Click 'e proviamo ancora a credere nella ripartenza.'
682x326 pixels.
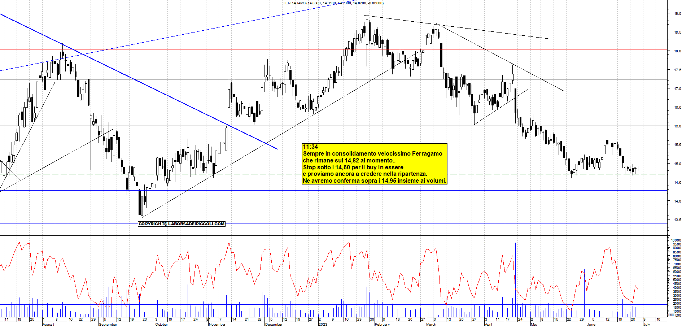click(365, 174)
